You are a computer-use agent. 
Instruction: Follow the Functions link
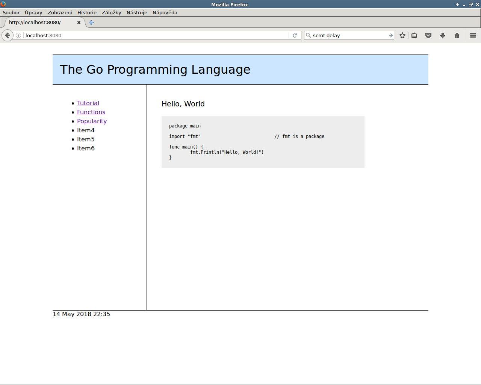(x=91, y=112)
